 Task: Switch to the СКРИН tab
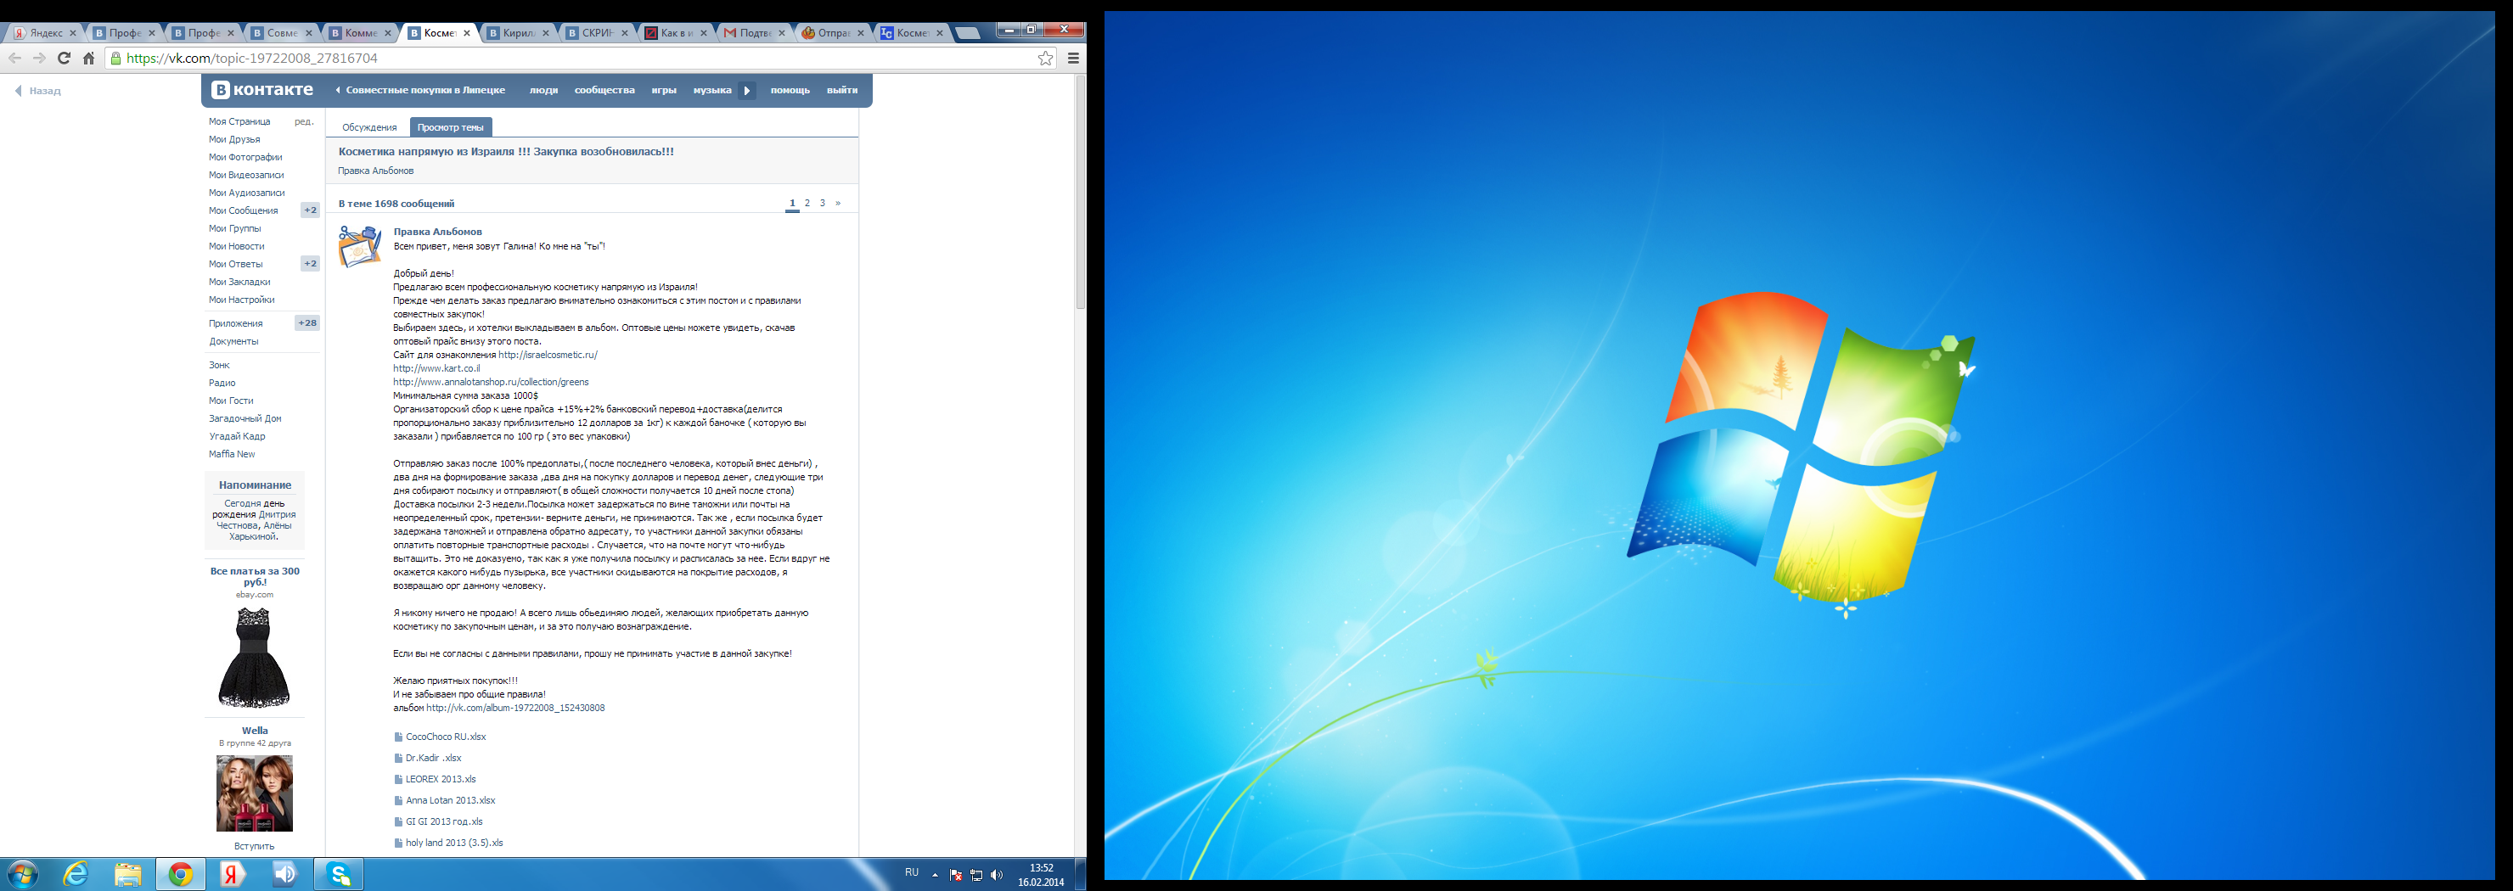tap(596, 33)
